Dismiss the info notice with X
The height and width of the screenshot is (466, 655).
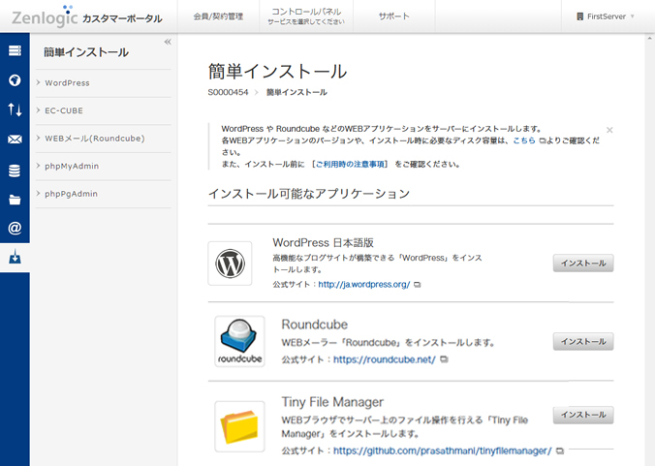[x=609, y=129]
